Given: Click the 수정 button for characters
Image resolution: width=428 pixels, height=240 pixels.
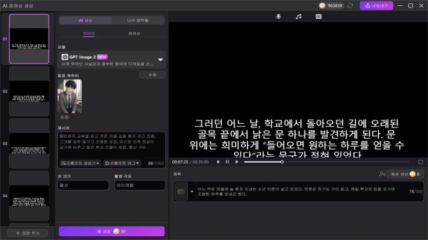Looking at the screenshot, I should pyautogui.click(x=152, y=75).
